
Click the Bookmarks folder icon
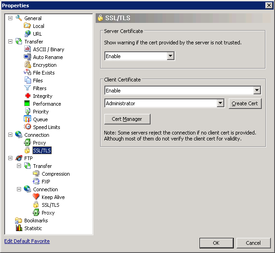[19, 221]
